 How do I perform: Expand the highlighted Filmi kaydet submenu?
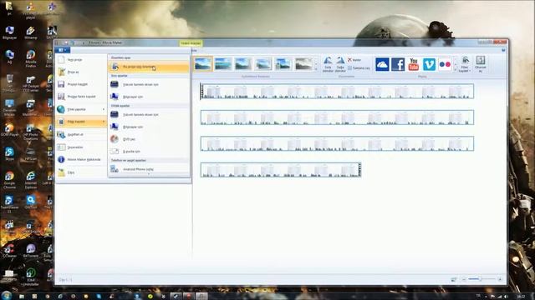pos(81,122)
